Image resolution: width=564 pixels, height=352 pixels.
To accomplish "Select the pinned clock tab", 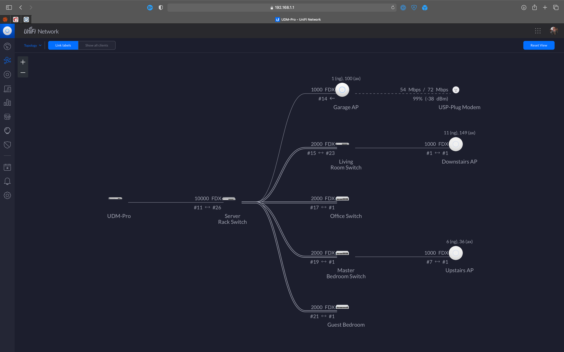I will 26,19.
